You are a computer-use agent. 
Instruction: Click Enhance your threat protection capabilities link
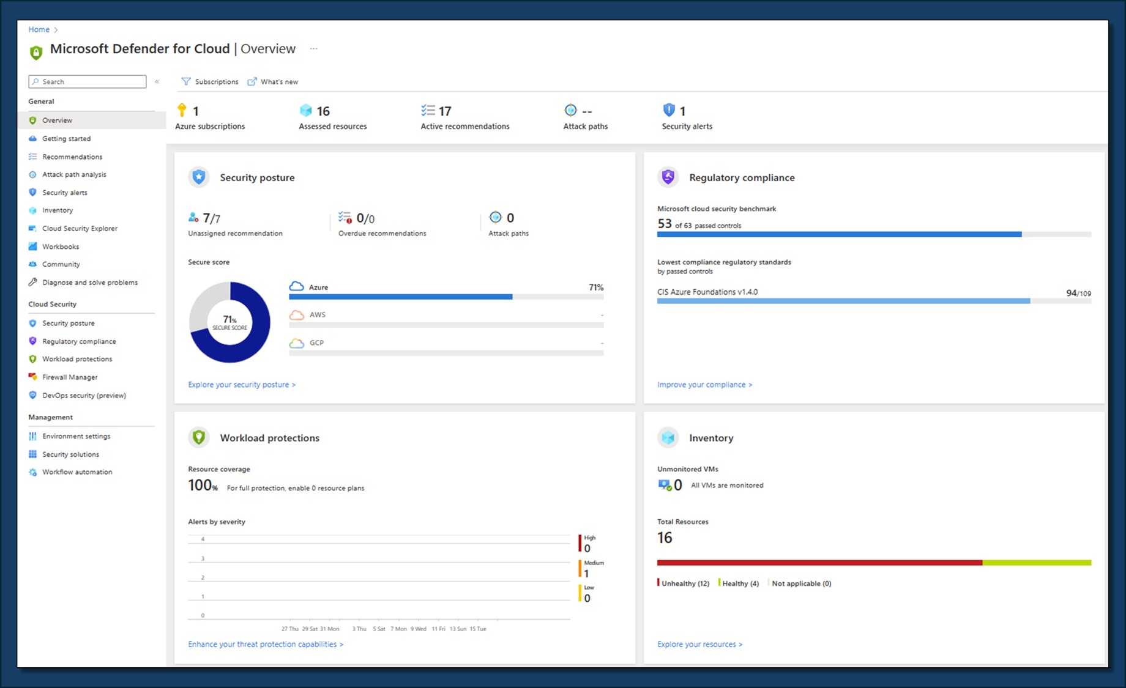(x=266, y=644)
